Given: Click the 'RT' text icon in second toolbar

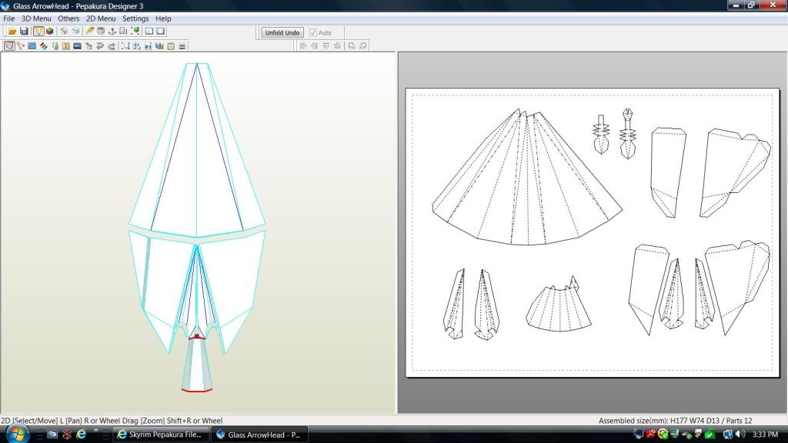Looking at the screenshot, I should click(149, 46).
